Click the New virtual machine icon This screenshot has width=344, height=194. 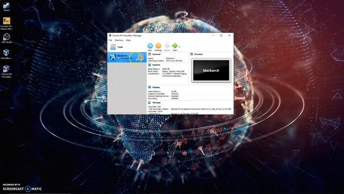(x=150, y=46)
